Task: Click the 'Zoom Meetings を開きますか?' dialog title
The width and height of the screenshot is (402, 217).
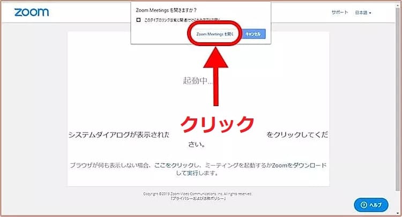Action: pos(166,10)
